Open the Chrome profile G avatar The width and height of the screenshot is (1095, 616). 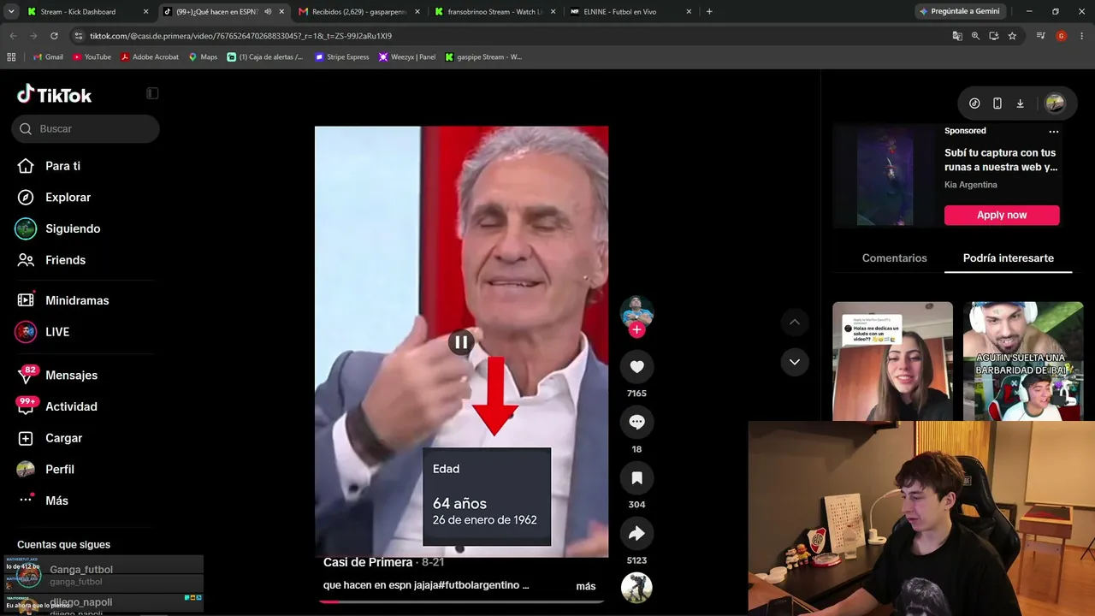1061,36
